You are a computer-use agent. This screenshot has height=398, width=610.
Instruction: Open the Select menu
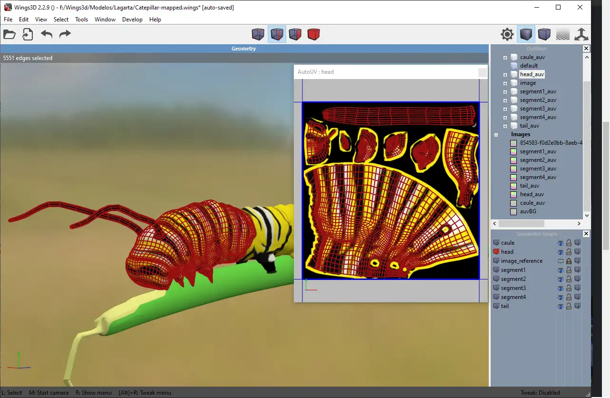(61, 20)
